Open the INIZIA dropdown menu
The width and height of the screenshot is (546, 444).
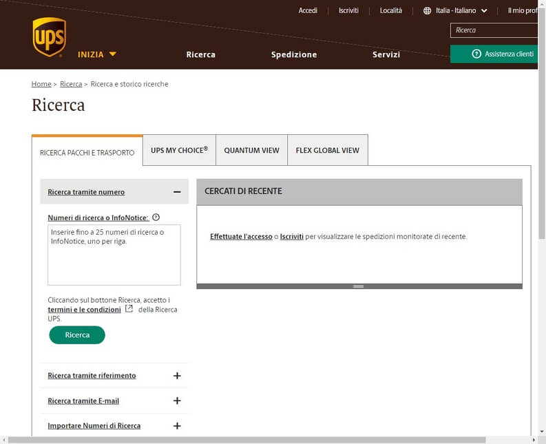[x=97, y=54]
